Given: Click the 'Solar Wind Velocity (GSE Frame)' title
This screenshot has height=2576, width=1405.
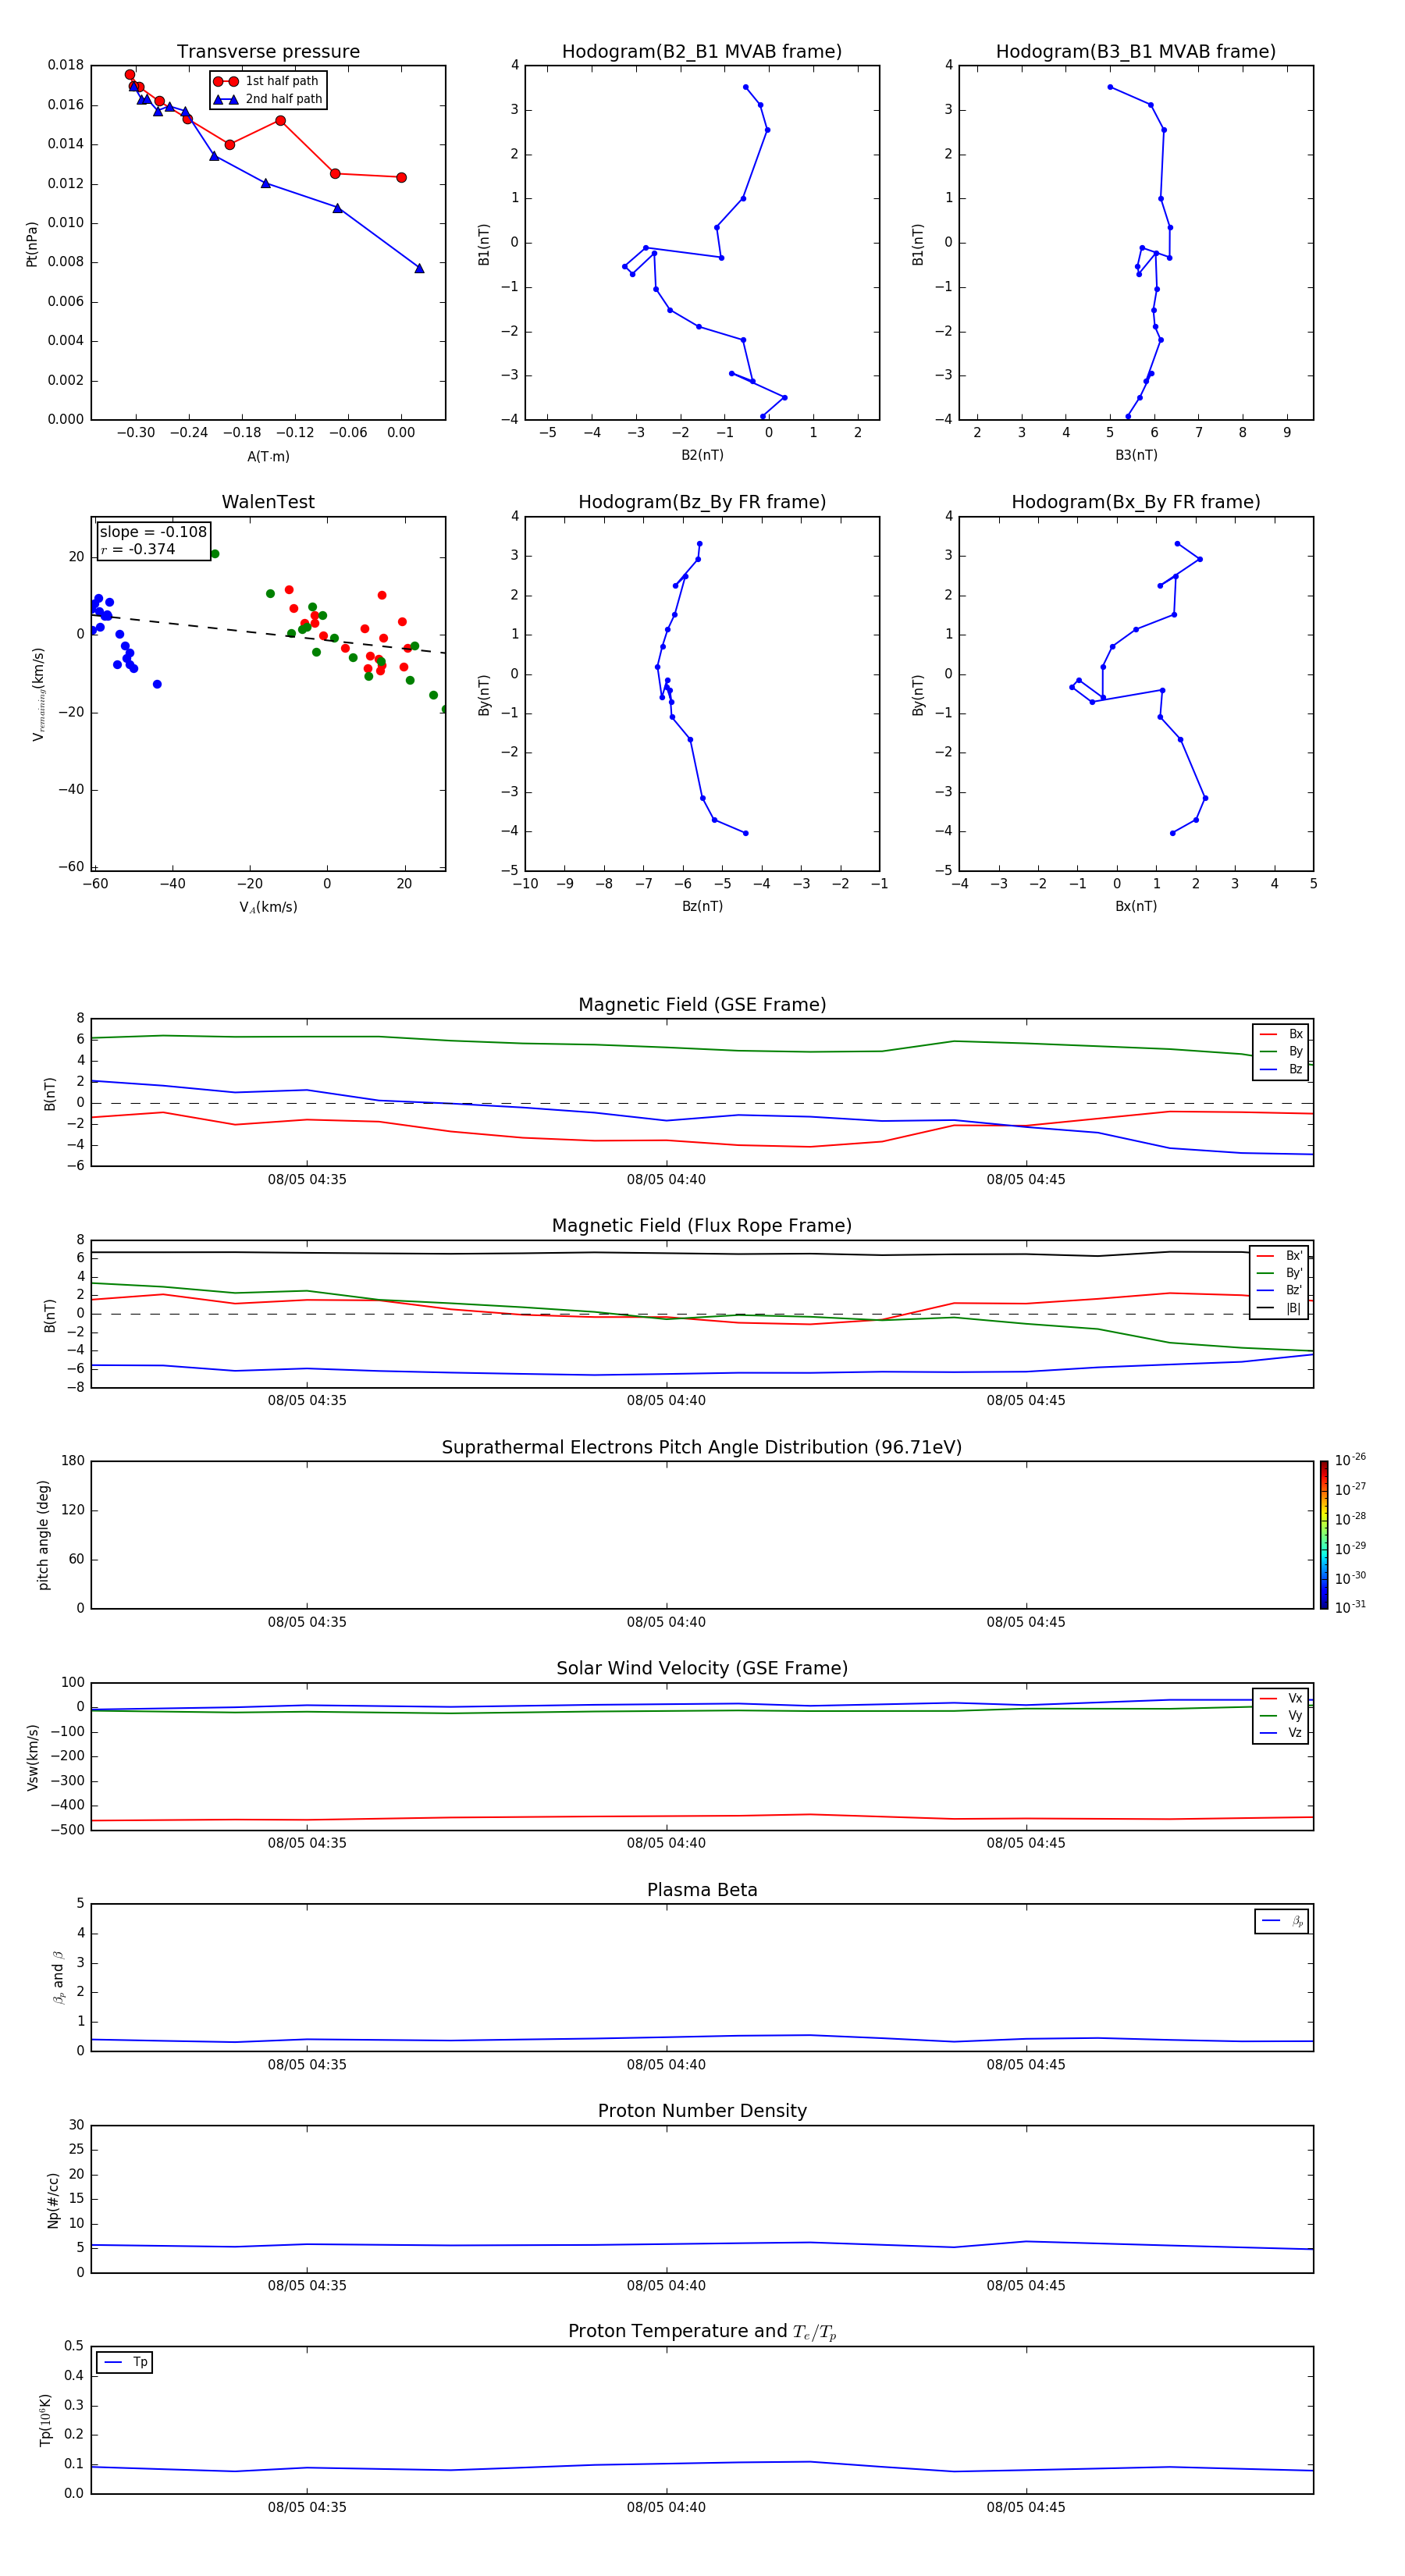Looking at the screenshot, I should 702,1669.
